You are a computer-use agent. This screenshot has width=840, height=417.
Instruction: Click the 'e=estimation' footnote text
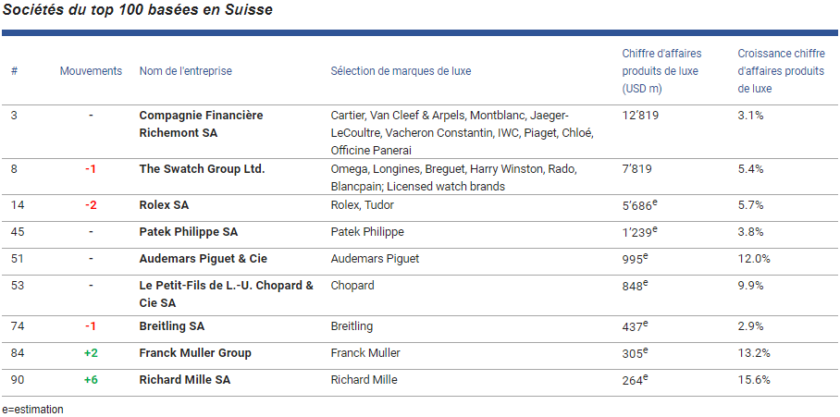coord(32,409)
